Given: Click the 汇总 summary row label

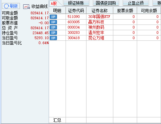Looking at the screenshot, I should (57, 120).
